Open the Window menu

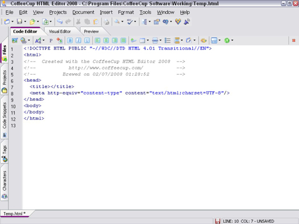click(x=165, y=12)
